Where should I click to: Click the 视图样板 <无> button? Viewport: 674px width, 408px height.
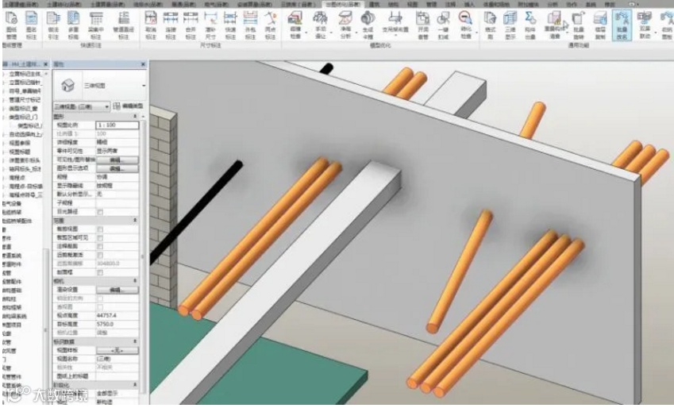pos(117,350)
